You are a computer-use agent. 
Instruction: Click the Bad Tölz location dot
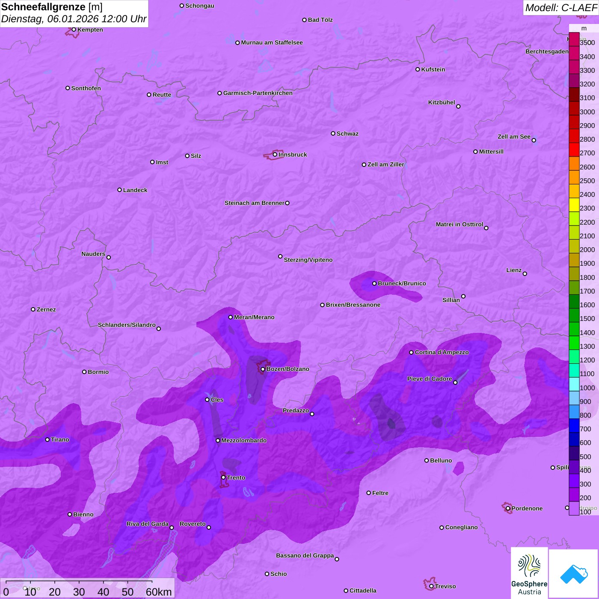coord(304,20)
